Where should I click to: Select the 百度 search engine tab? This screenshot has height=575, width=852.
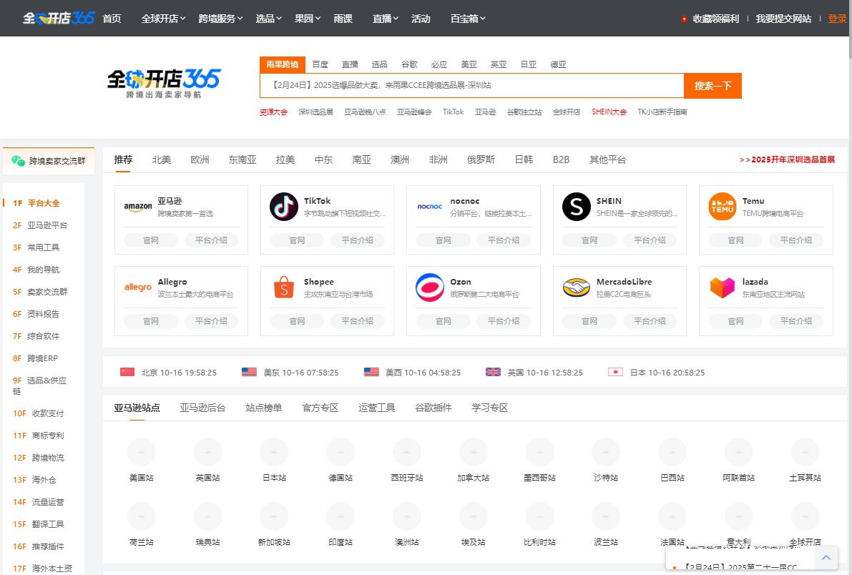[320, 64]
